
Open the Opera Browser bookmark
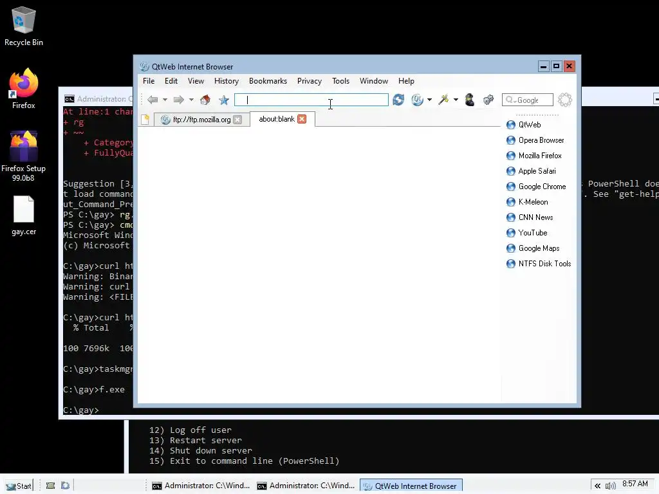click(535, 140)
